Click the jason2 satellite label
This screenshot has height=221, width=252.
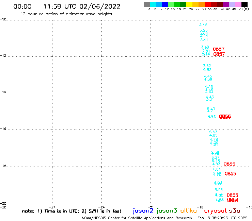coord(143,211)
